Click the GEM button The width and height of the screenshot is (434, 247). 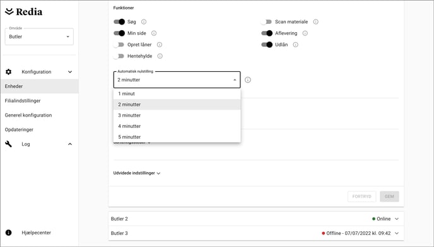(x=389, y=197)
